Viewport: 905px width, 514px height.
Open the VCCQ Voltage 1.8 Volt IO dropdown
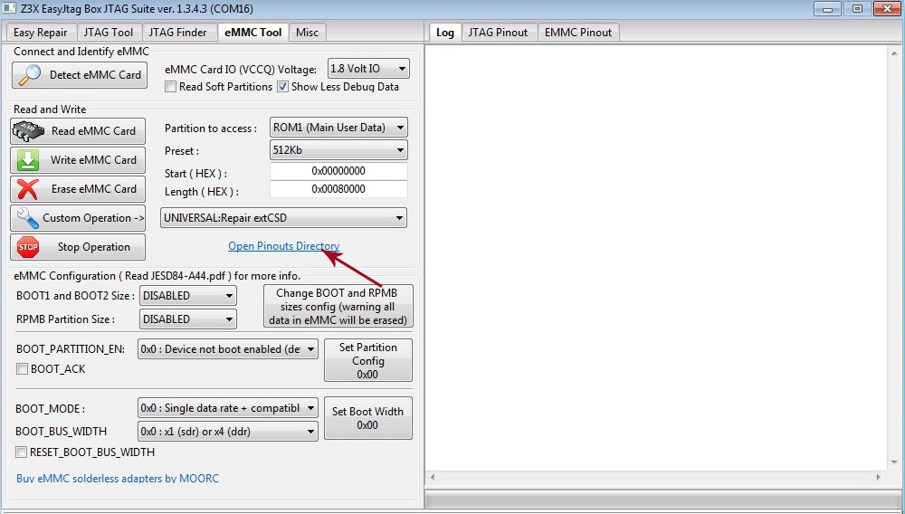point(369,69)
